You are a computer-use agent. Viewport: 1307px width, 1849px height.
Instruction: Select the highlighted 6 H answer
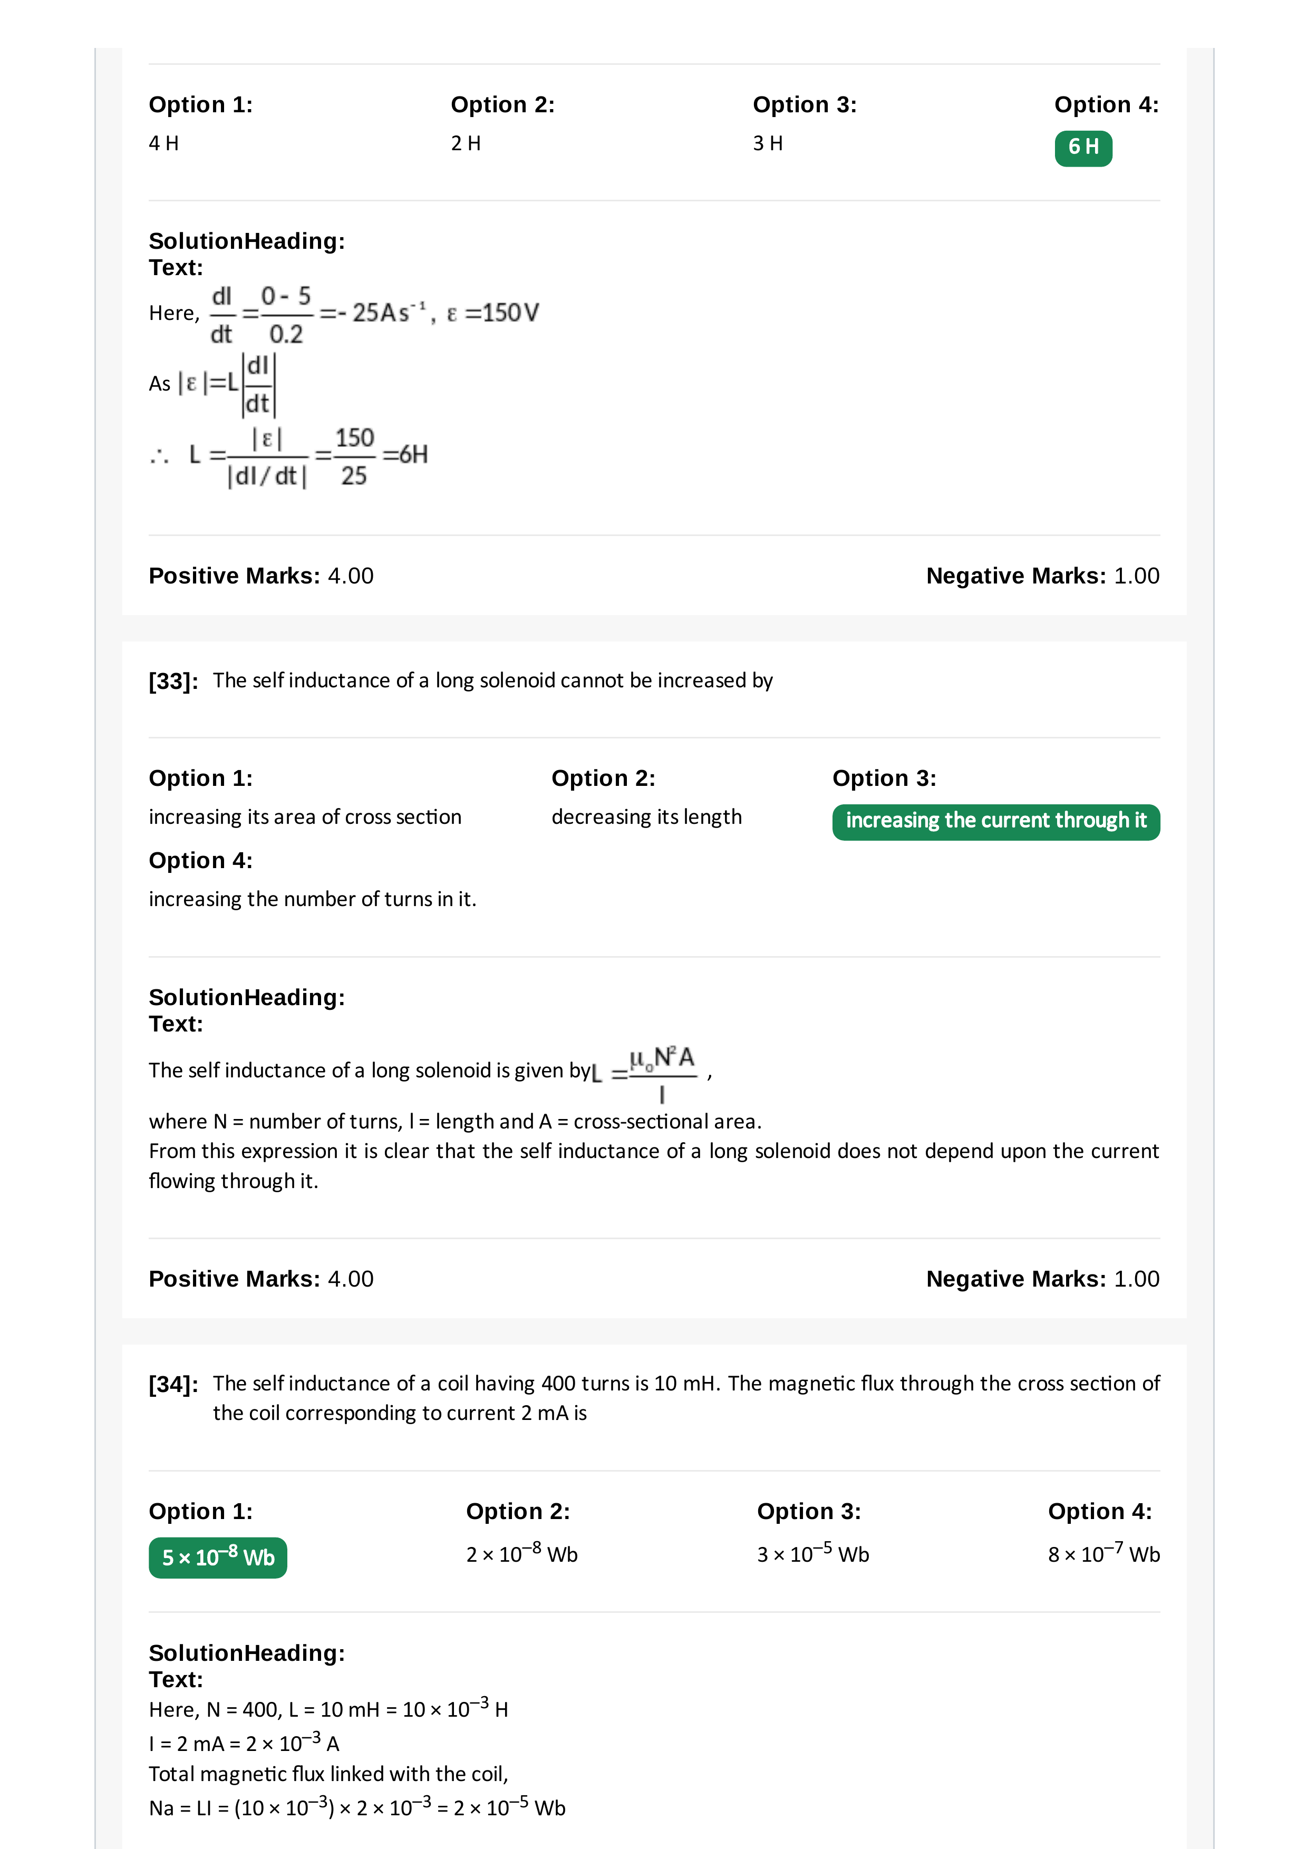(x=1083, y=148)
